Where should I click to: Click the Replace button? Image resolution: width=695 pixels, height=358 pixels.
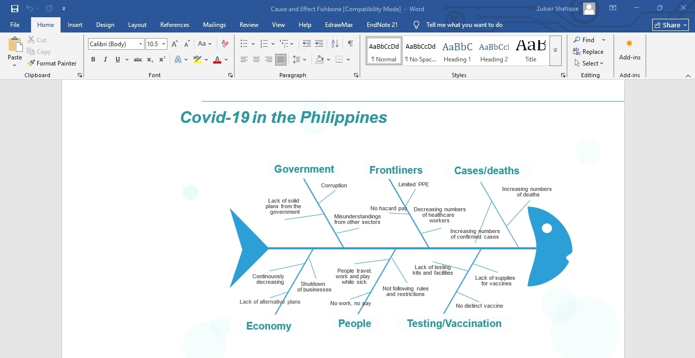(588, 52)
